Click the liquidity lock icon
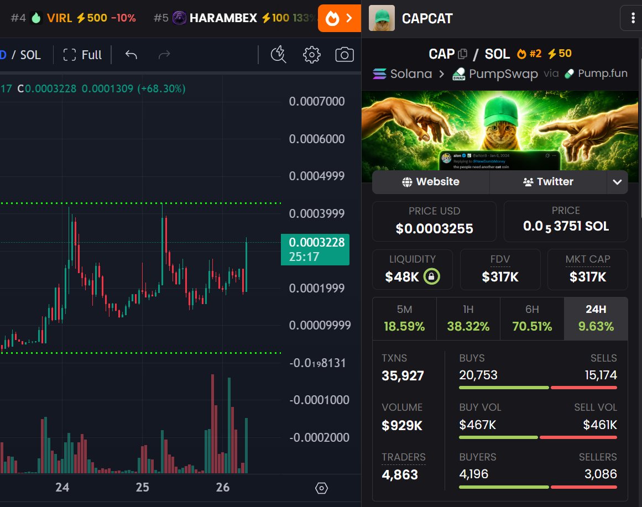 pyautogui.click(x=431, y=276)
